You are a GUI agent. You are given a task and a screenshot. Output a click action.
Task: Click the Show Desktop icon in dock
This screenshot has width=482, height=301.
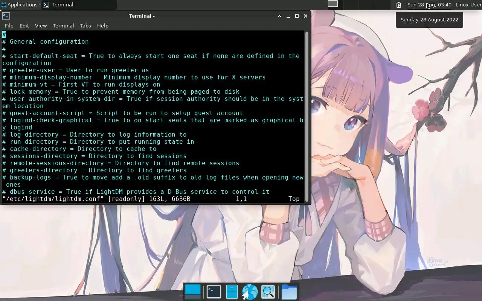click(193, 292)
